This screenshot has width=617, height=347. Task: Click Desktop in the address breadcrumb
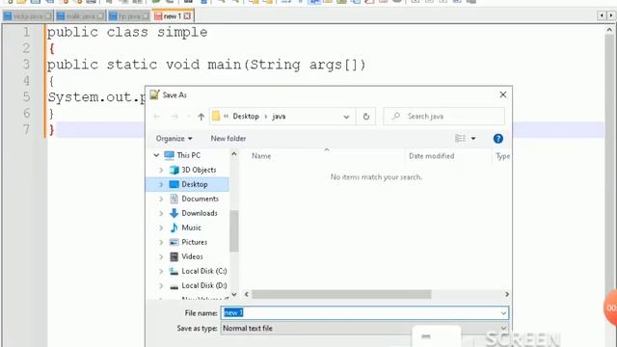point(246,117)
